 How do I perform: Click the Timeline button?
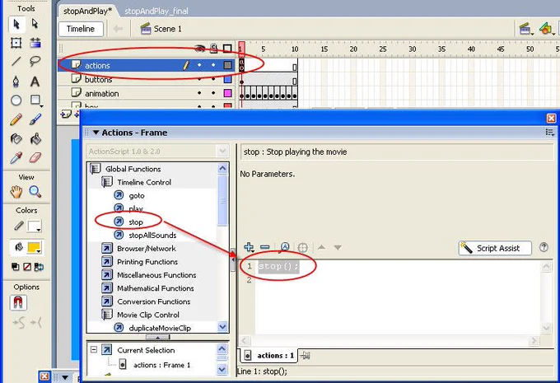(x=81, y=29)
